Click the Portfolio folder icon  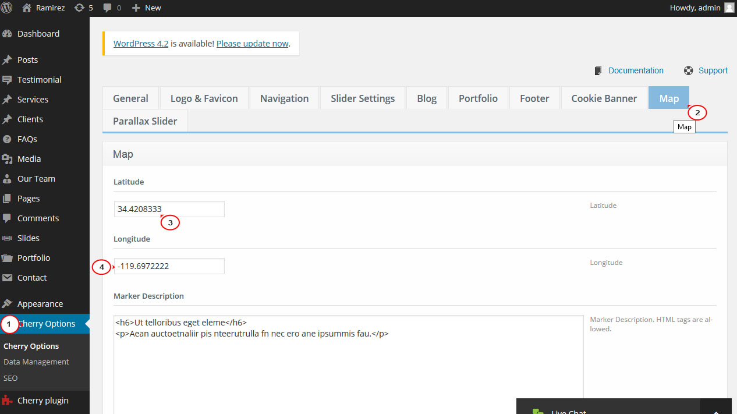7,258
